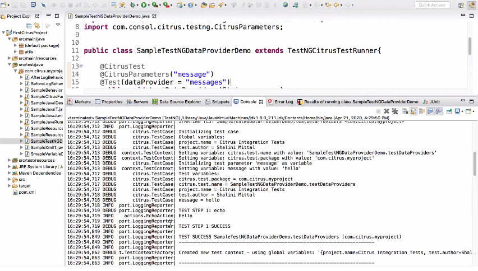Click the Quick Access search field
This screenshot has width=478, height=271.
pyautogui.click(x=431, y=5)
